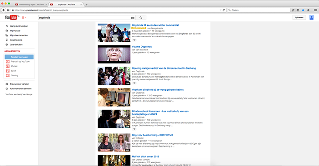Open the downloads arrow icon
319x166 pixels.
point(303,10)
